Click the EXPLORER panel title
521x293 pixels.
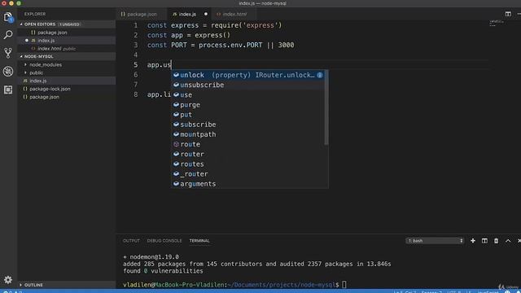coord(35,14)
